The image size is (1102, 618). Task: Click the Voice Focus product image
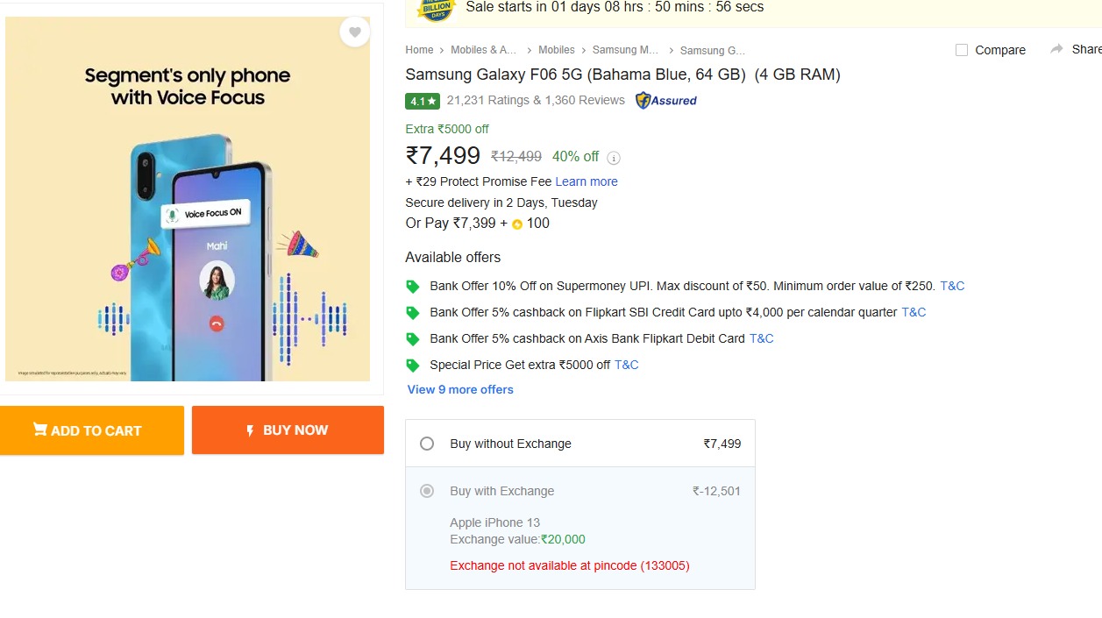pos(188,199)
